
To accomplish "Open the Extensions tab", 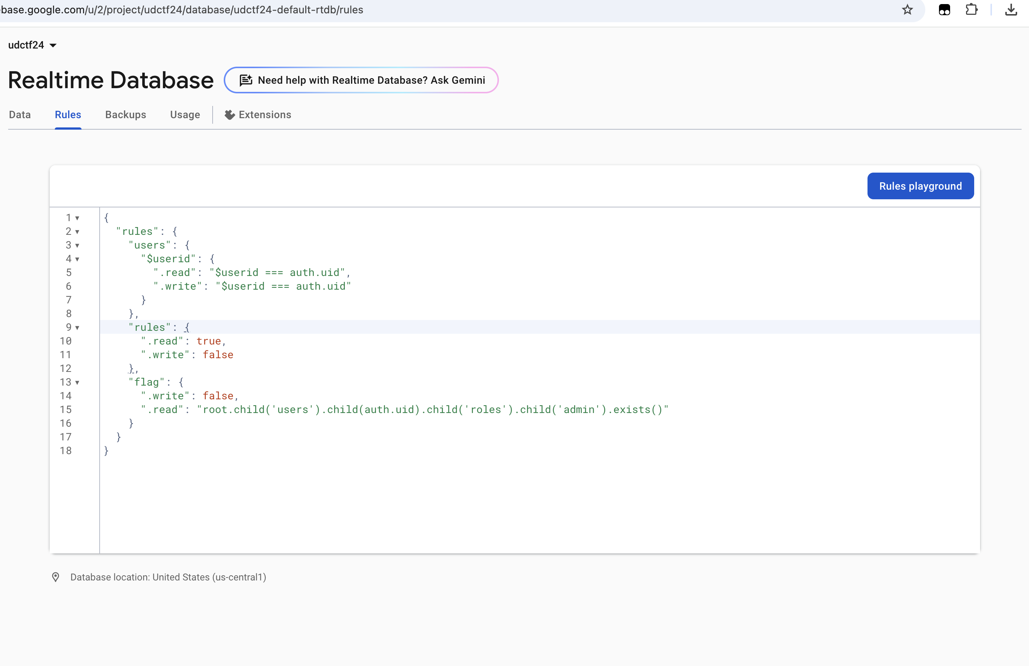I will (x=265, y=115).
